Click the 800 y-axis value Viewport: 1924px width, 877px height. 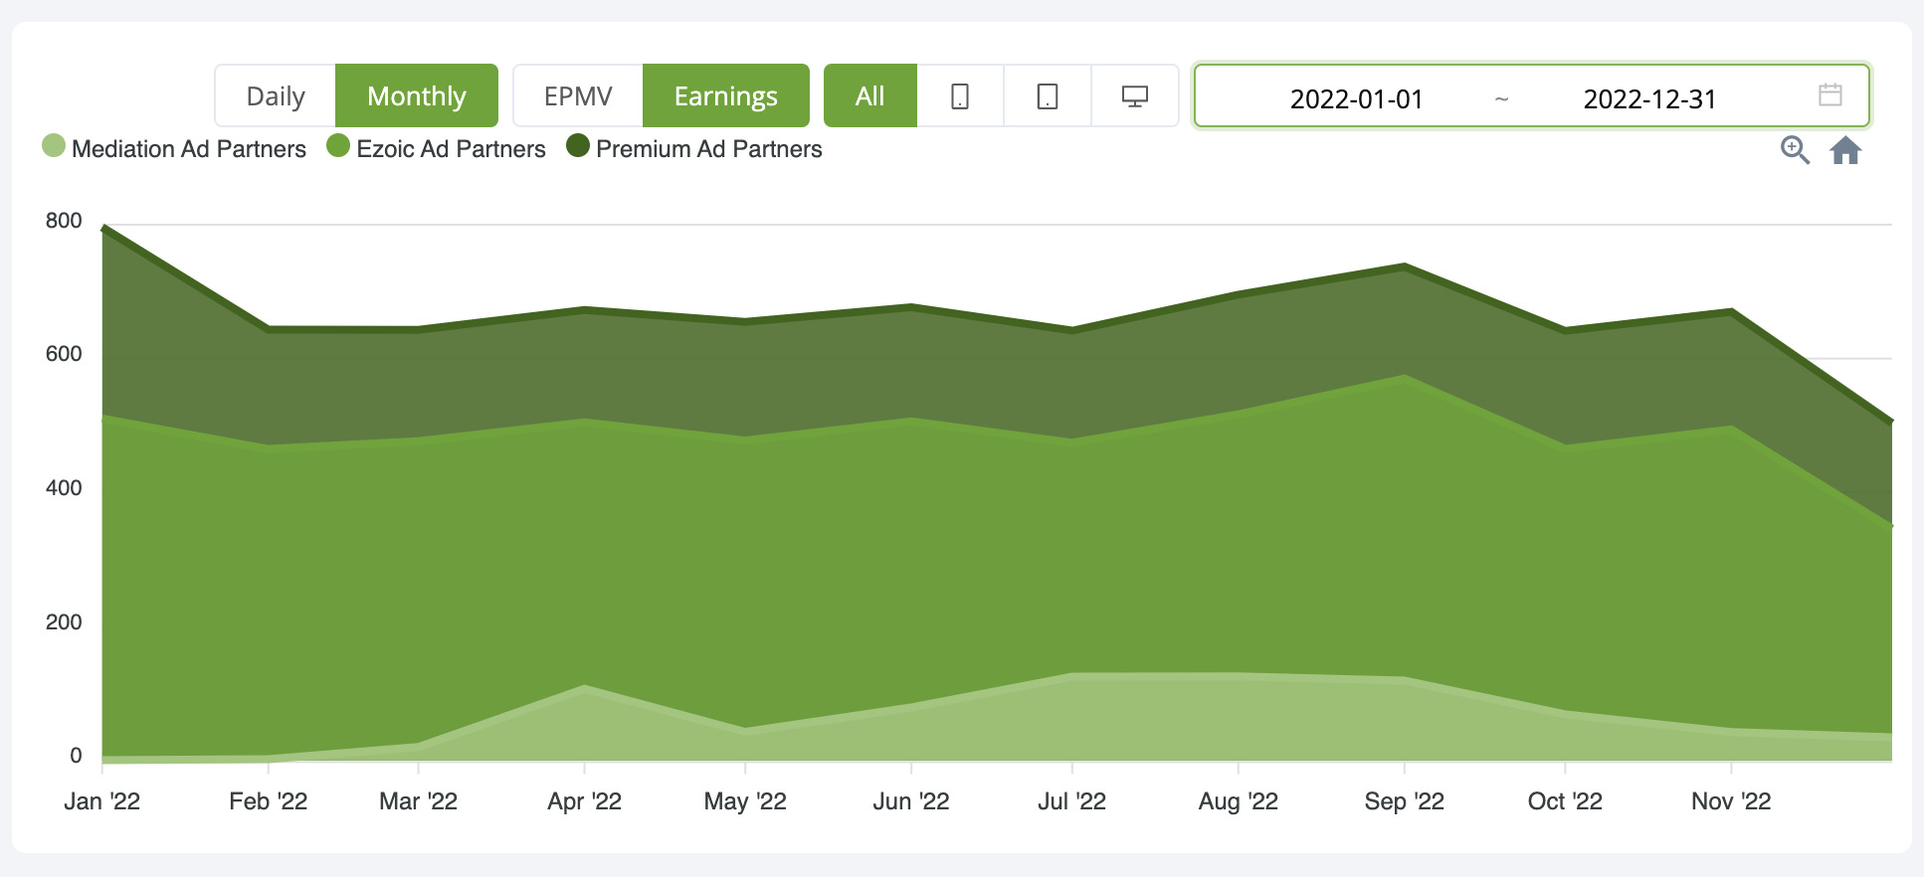pyautogui.click(x=64, y=221)
